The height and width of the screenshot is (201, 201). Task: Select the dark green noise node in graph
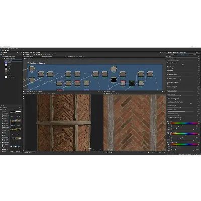point(132,83)
